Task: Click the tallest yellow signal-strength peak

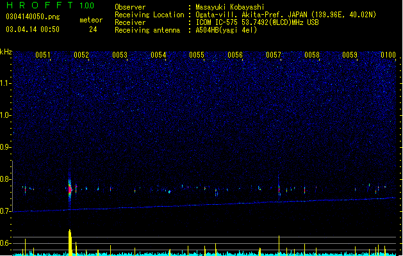Action: [x=70, y=242]
